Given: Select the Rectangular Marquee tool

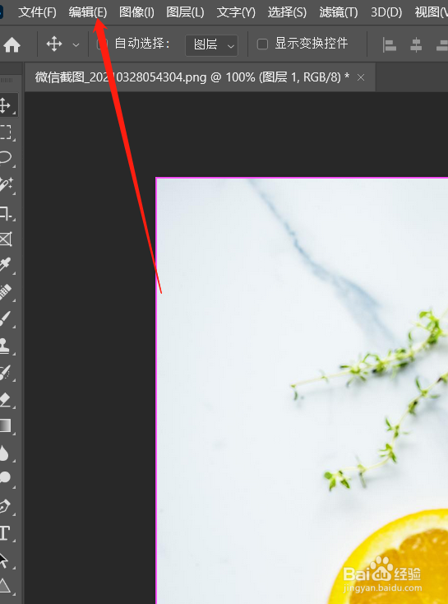Looking at the screenshot, I should (5, 132).
